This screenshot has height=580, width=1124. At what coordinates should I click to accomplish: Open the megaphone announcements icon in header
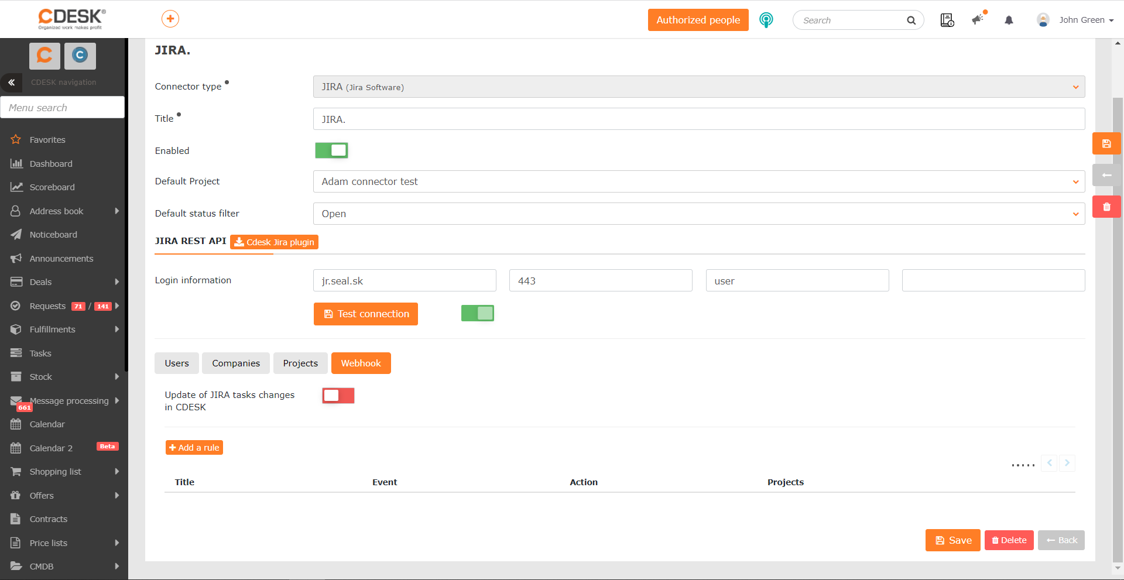(x=978, y=19)
